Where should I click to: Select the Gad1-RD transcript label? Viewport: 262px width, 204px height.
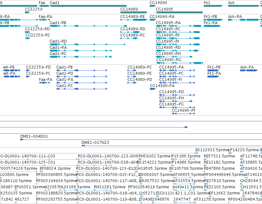tap(58, 41)
